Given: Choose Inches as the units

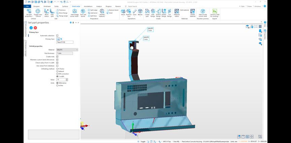Looking at the screenshot, I should pyautogui.click(x=57, y=85).
